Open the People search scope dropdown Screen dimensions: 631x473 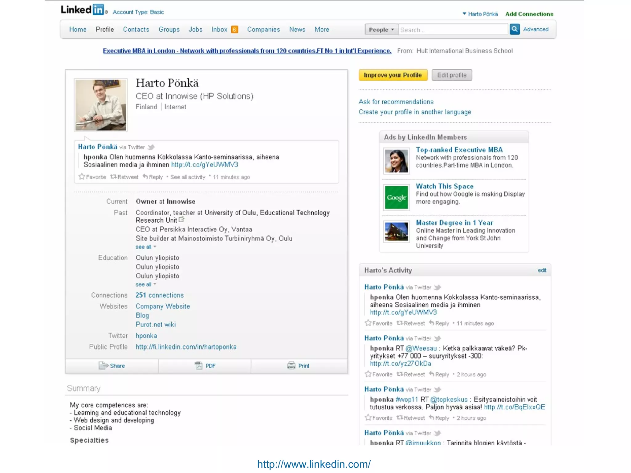pyautogui.click(x=381, y=30)
